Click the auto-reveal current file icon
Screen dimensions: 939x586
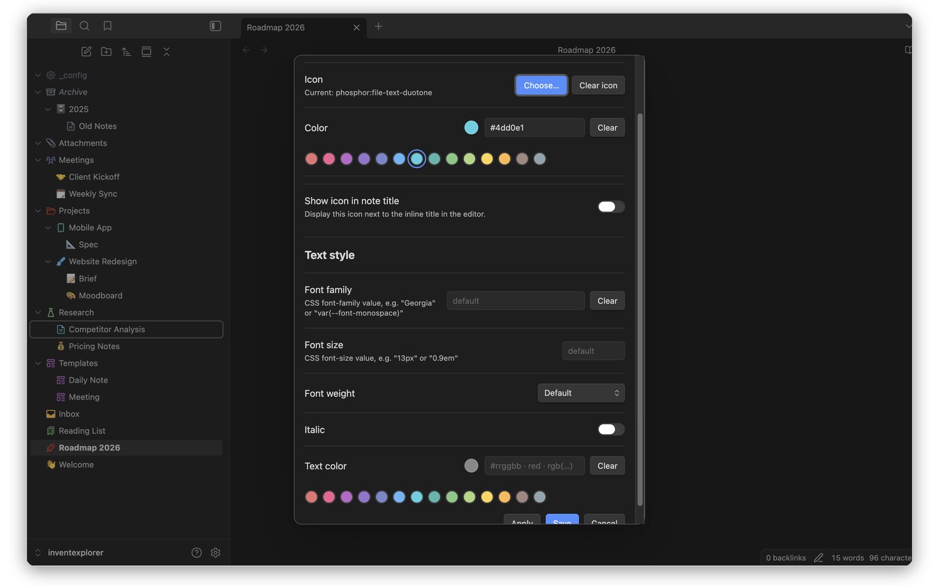[x=146, y=52]
